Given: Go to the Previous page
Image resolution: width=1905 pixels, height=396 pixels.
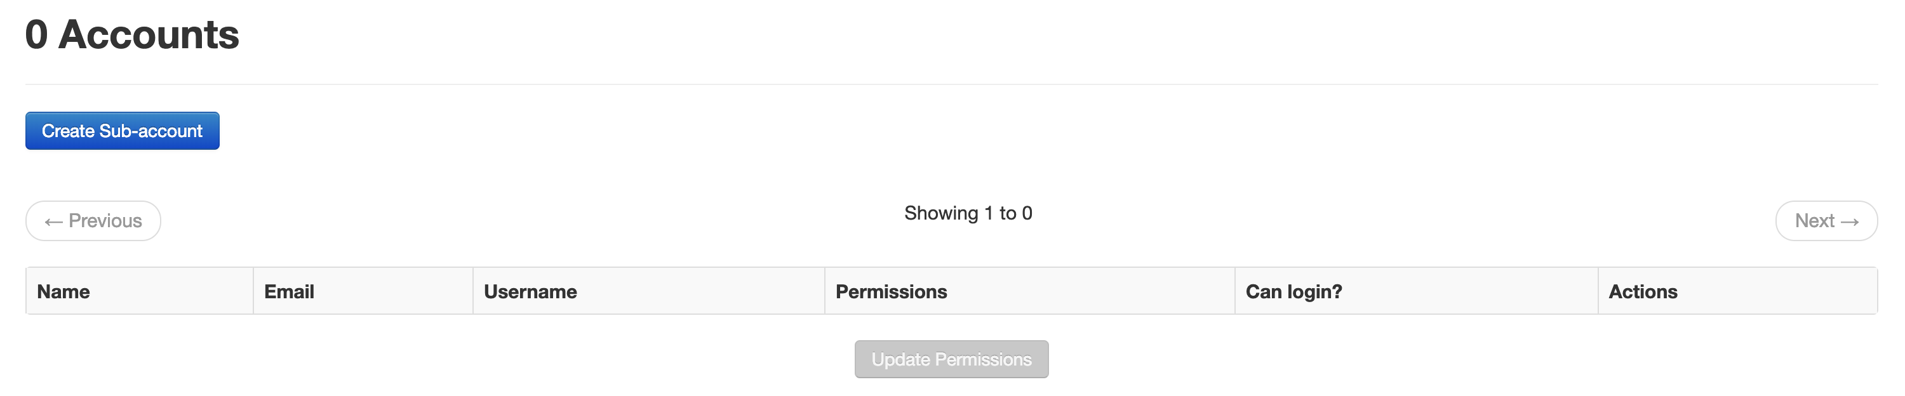Looking at the screenshot, I should point(93,221).
